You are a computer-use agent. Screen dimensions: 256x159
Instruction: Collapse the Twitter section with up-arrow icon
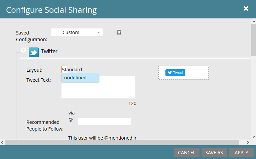click(x=23, y=50)
